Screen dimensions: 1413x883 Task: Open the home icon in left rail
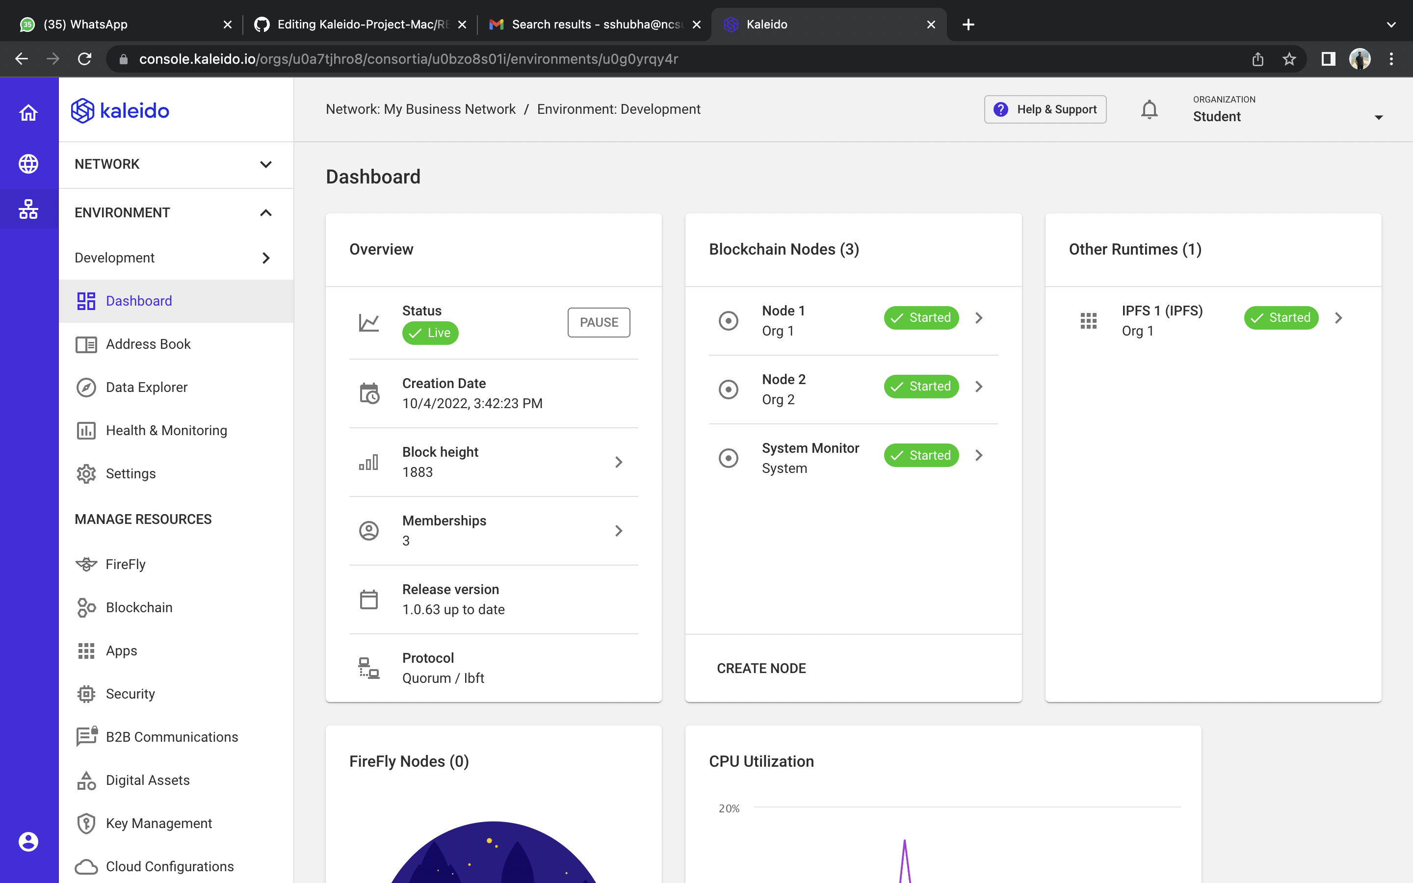coord(28,112)
